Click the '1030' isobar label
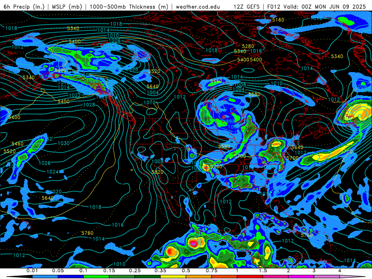Screen dimensions: 372x279 (x=64, y=143)
